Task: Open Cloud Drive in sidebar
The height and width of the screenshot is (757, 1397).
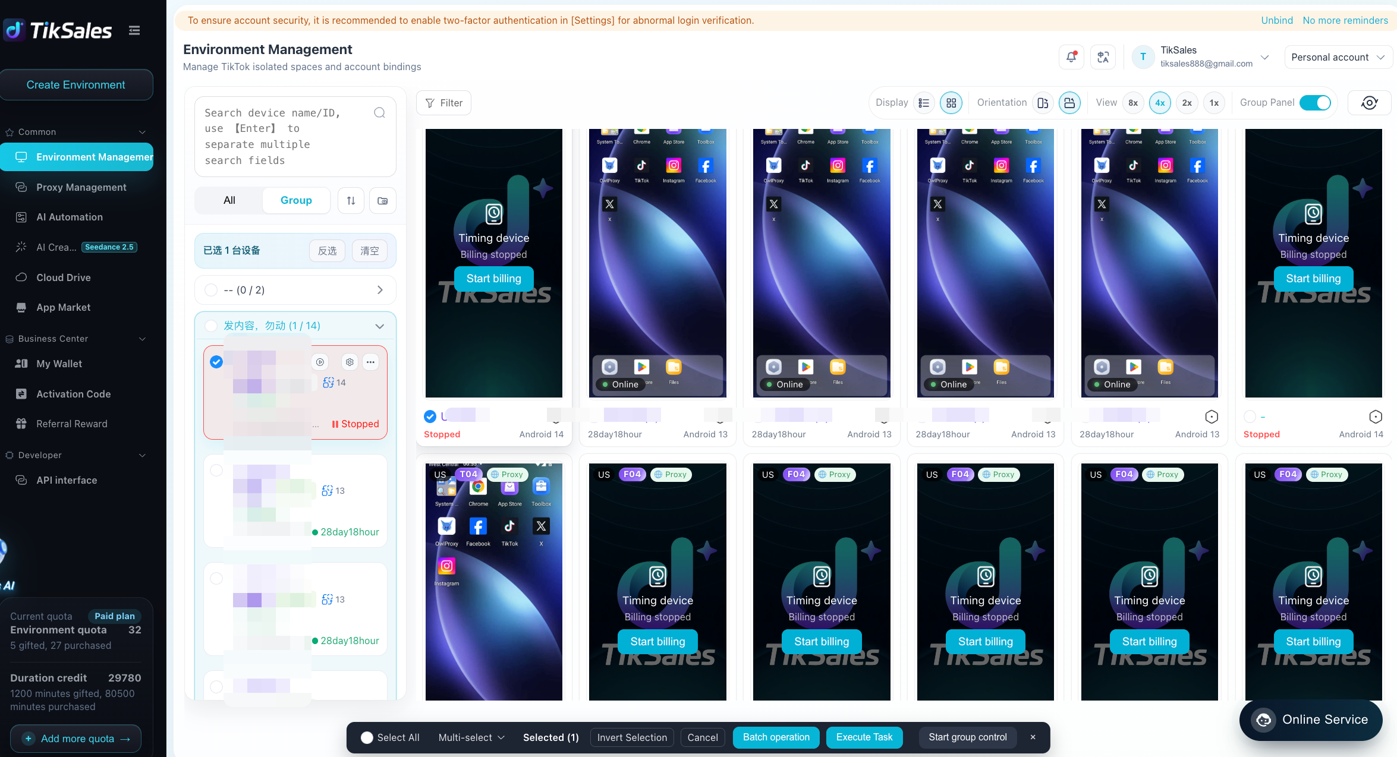Action: [76, 277]
